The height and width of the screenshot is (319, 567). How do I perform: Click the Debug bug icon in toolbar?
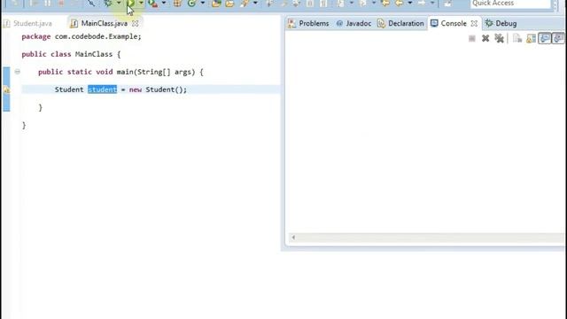coord(108,4)
